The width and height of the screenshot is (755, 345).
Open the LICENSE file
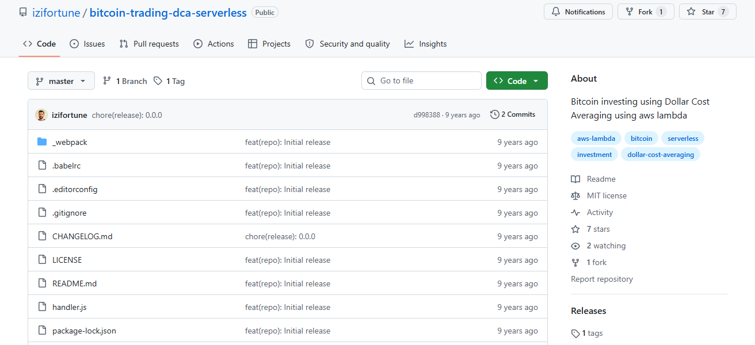pos(67,260)
